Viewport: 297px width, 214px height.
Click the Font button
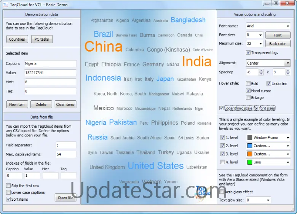point(278,35)
